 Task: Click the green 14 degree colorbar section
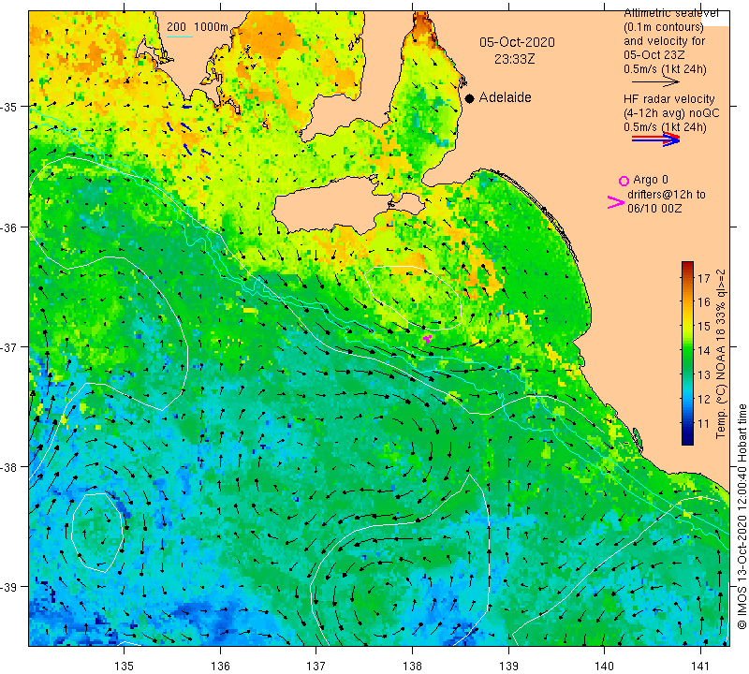point(687,350)
